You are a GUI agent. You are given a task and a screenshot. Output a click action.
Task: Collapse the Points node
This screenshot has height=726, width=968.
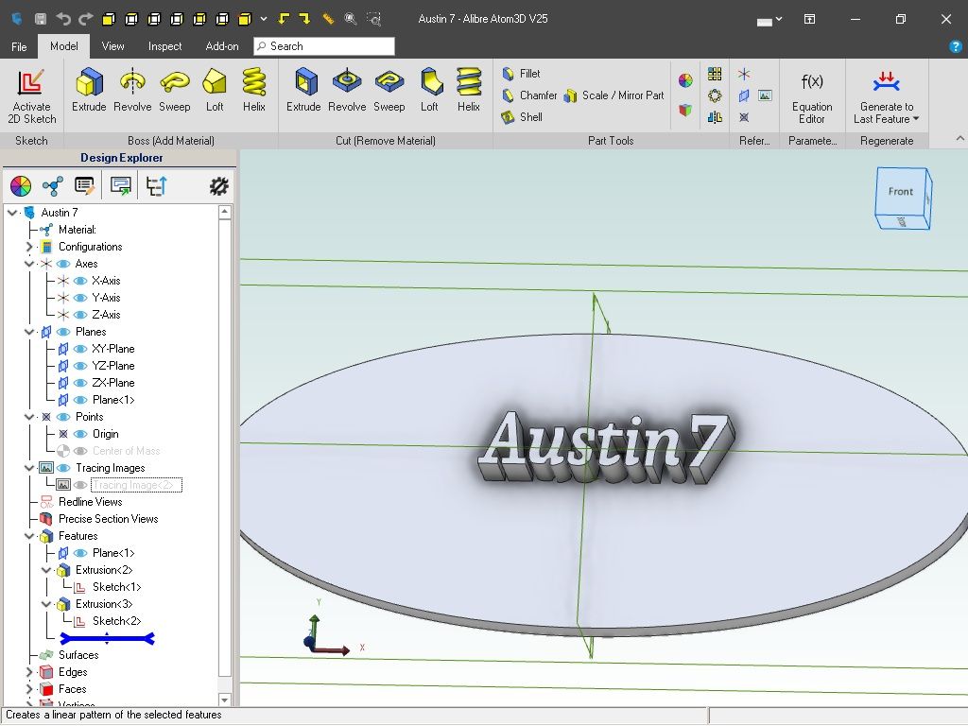[x=29, y=417]
